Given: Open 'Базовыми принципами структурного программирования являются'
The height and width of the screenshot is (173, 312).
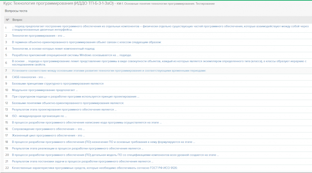Looking at the screenshot, I should point(58,84).
